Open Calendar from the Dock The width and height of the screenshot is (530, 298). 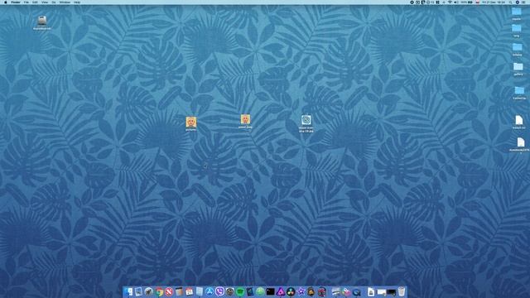pyautogui.click(x=190, y=291)
